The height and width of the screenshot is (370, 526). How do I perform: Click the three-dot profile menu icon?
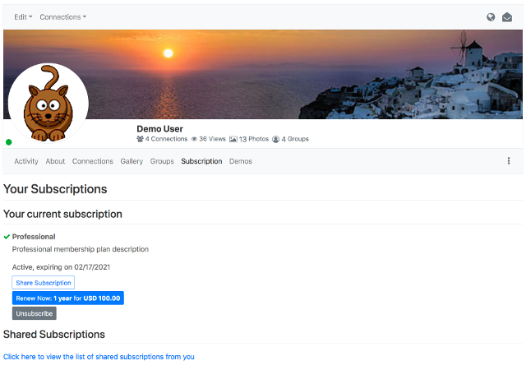pos(509,161)
